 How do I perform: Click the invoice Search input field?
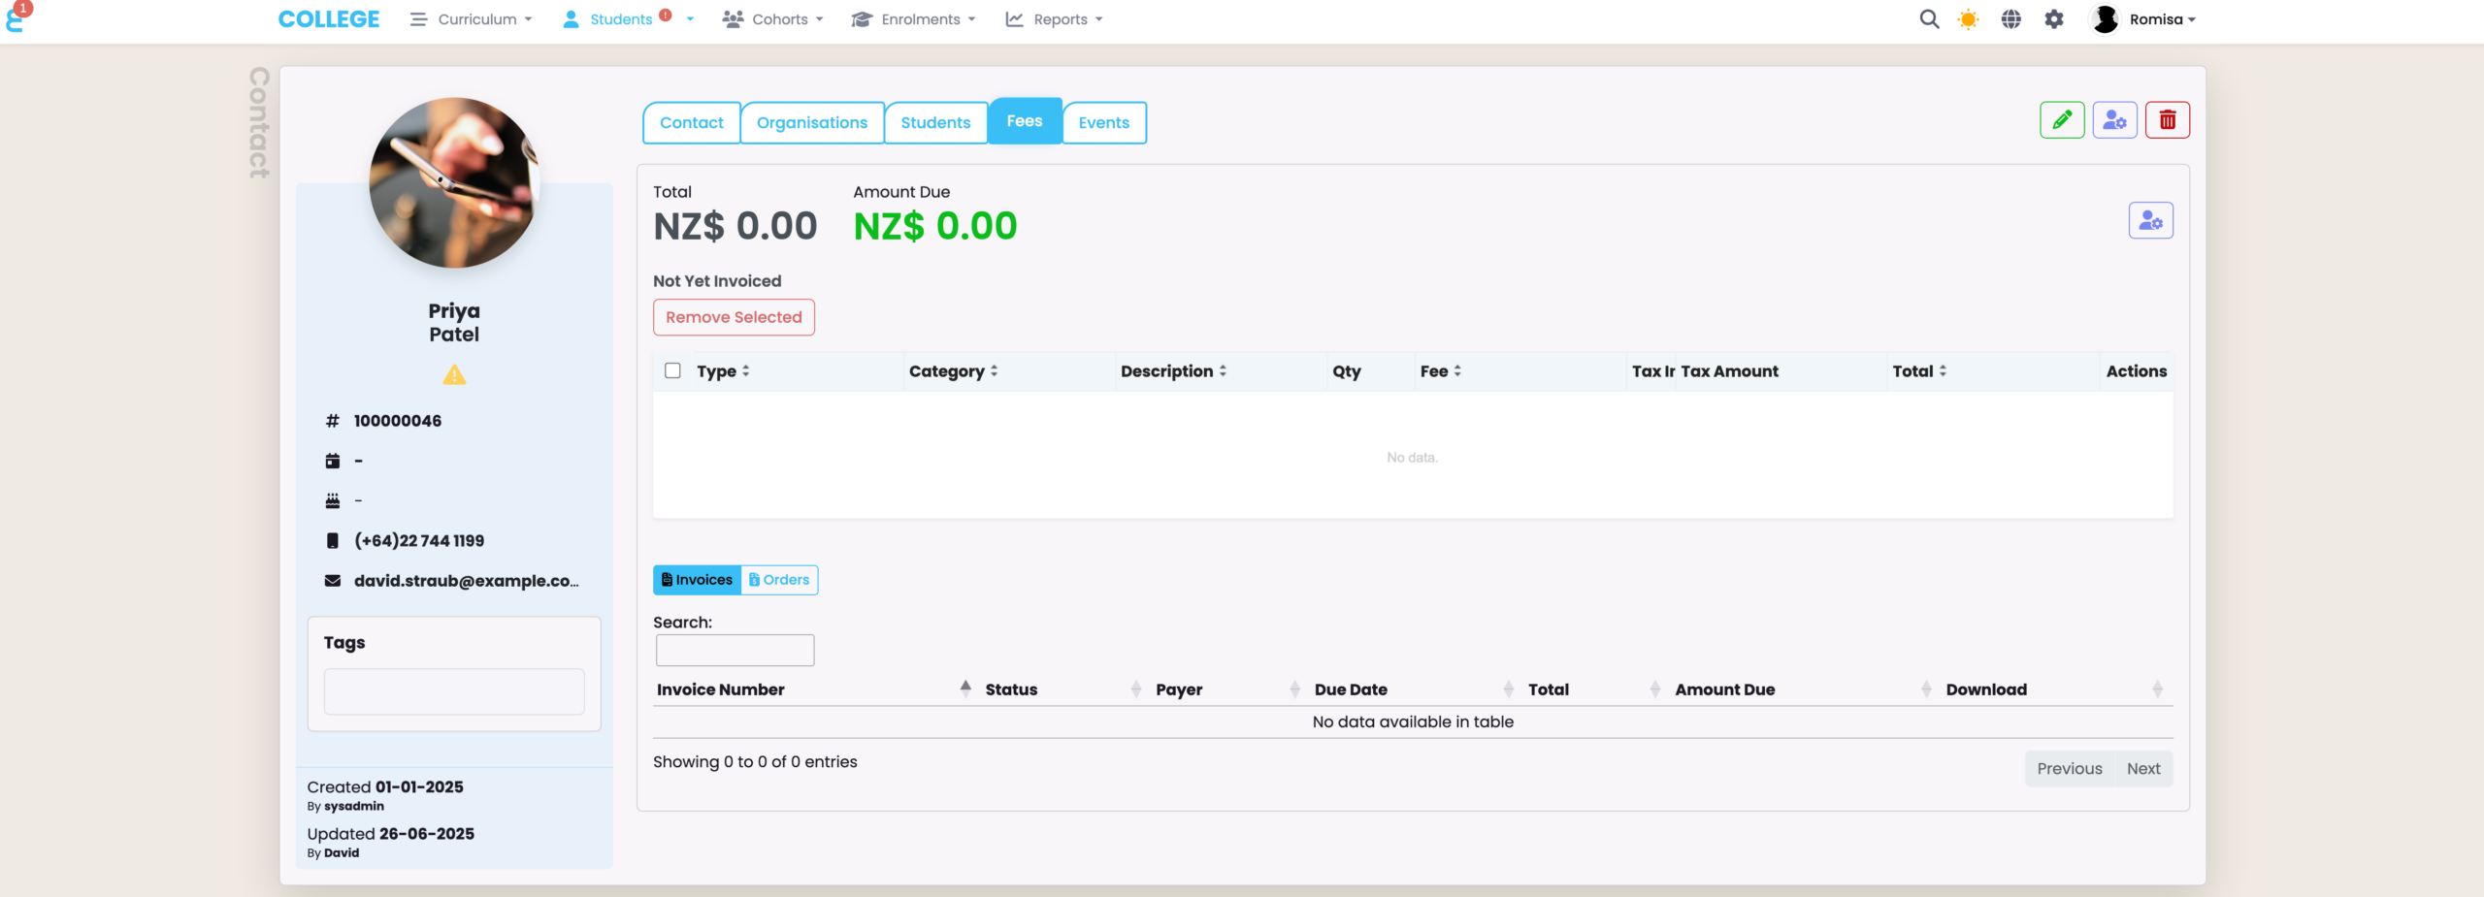735,650
